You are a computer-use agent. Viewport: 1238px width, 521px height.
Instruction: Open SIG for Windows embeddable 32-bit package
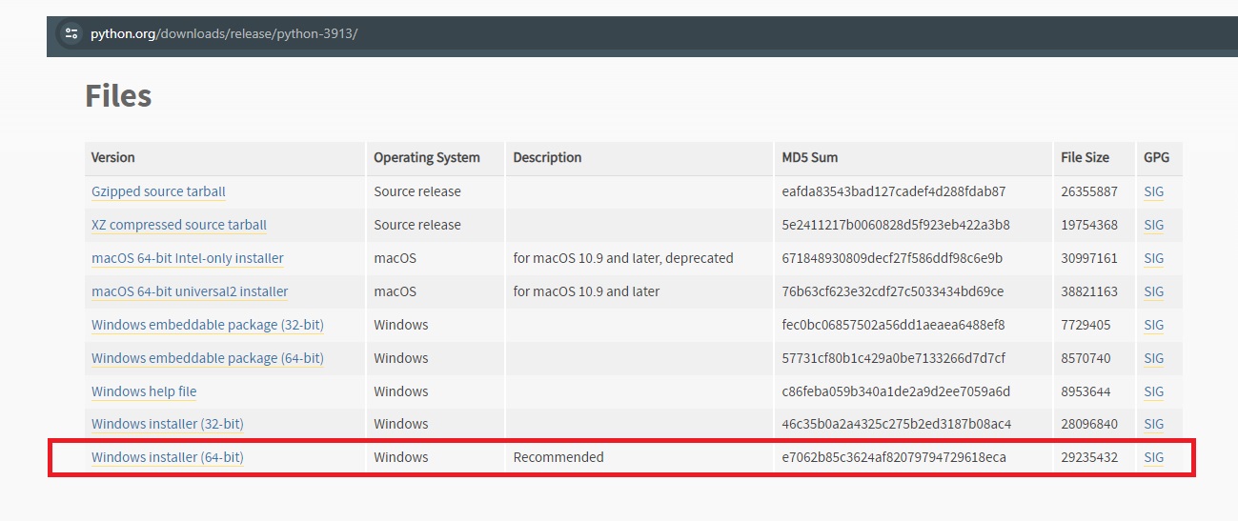pos(1153,325)
